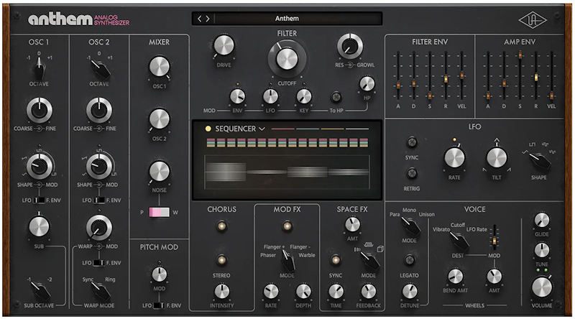Click the Mixer Noise knob
Screen dimensions: 575x319
pos(159,171)
